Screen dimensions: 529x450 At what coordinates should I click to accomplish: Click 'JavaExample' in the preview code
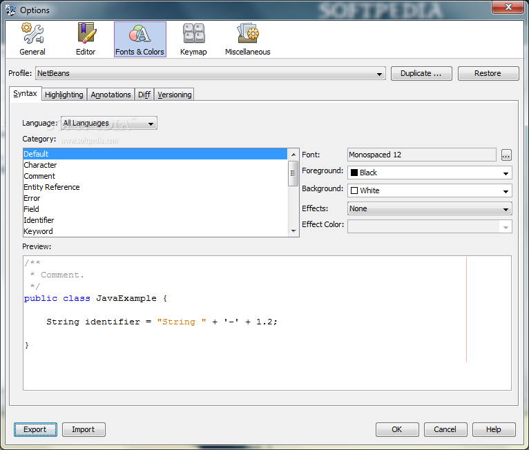point(126,299)
